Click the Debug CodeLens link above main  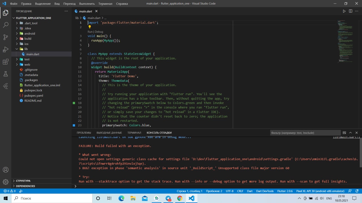[99, 32]
